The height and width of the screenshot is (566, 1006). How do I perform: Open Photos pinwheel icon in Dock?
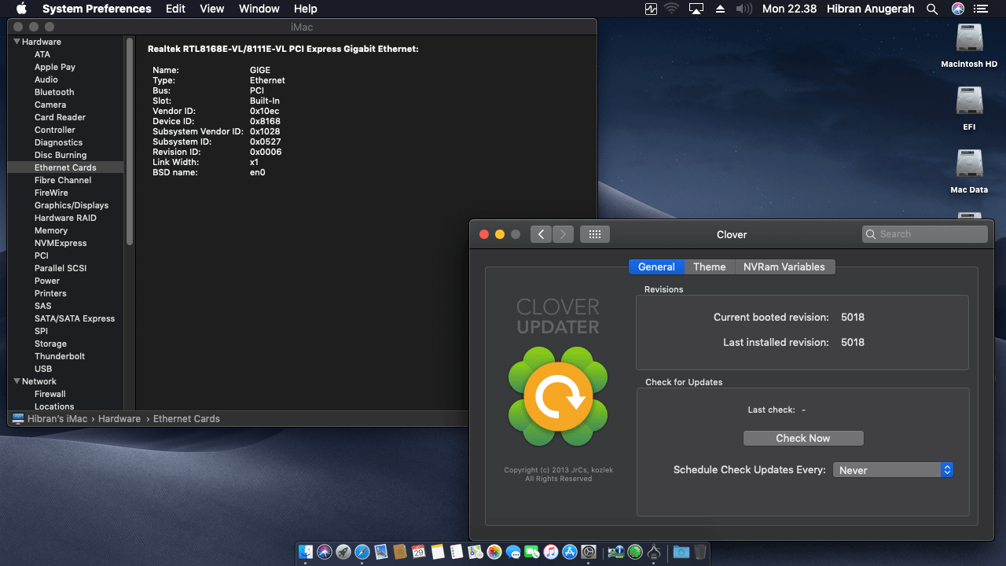494,553
